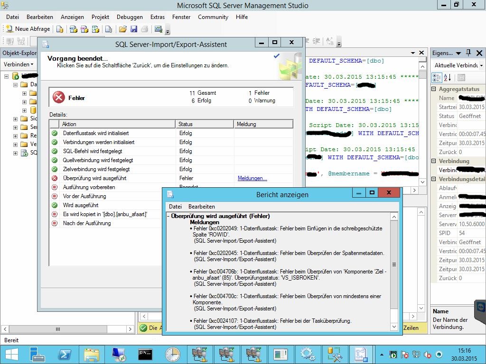
Task: Click the Status column header
Action: pyautogui.click(x=205, y=124)
